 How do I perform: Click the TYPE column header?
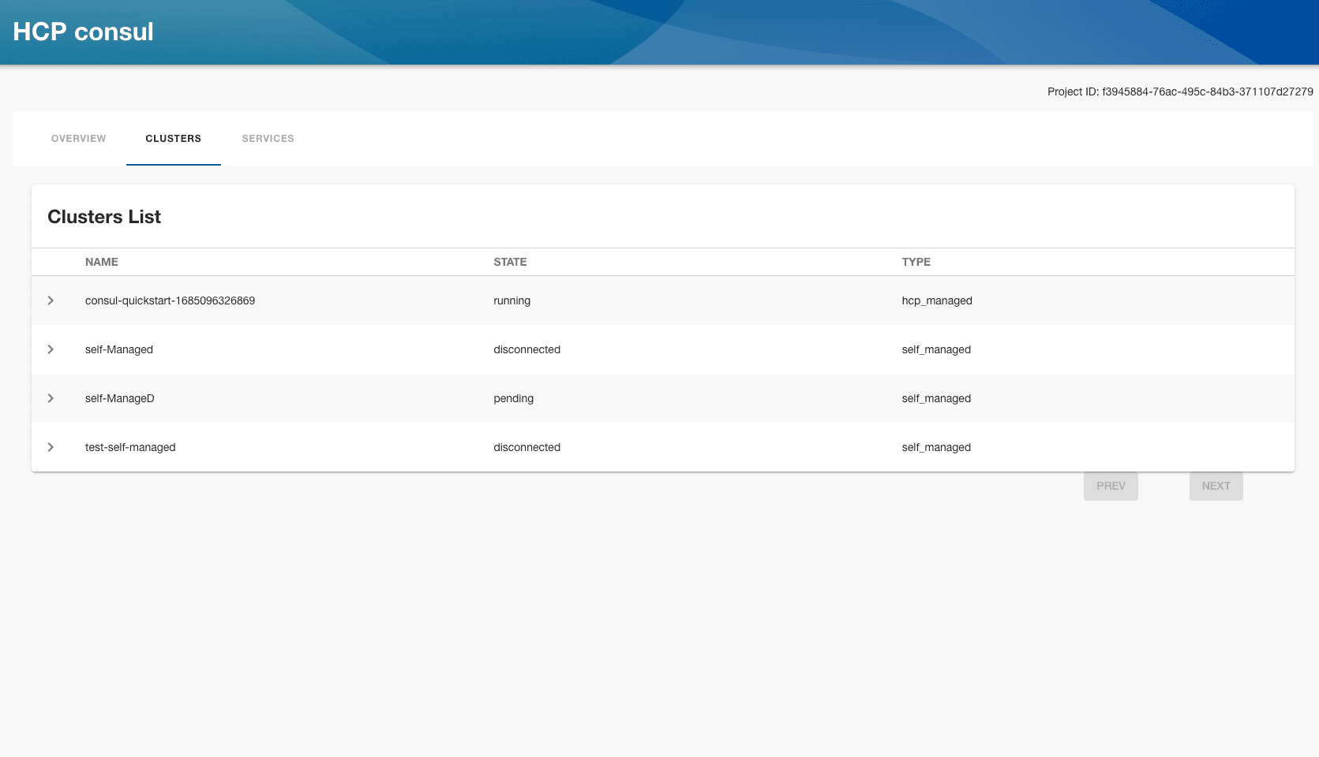[916, 262]
